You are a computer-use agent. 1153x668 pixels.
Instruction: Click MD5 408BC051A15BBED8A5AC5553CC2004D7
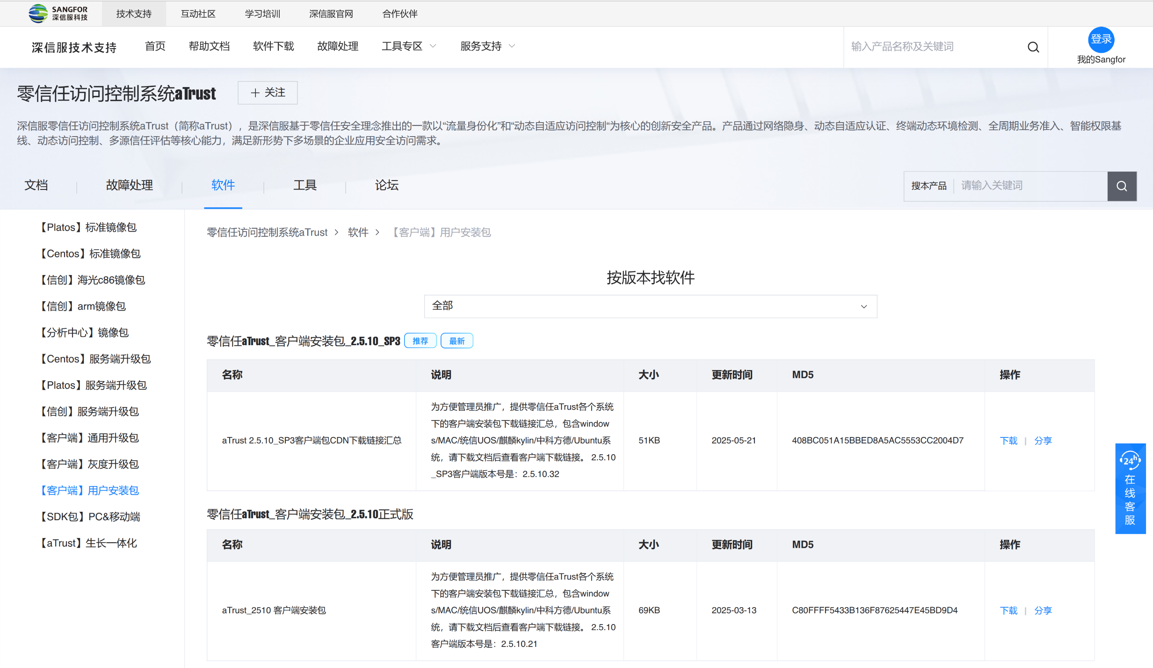coord(877,441)
